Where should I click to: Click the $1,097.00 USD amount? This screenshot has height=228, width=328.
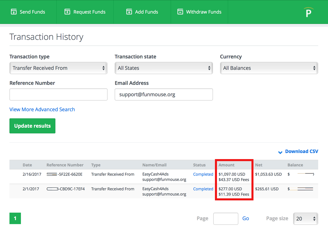(232, 174)
